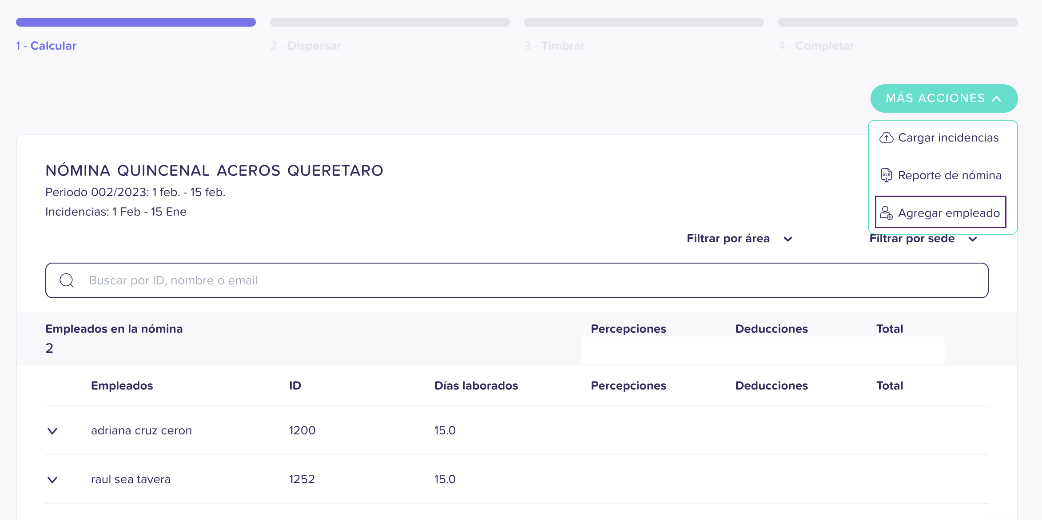Go to step 3 - Timbrar
Viewport: 1042px width, 520px height.
554,46
